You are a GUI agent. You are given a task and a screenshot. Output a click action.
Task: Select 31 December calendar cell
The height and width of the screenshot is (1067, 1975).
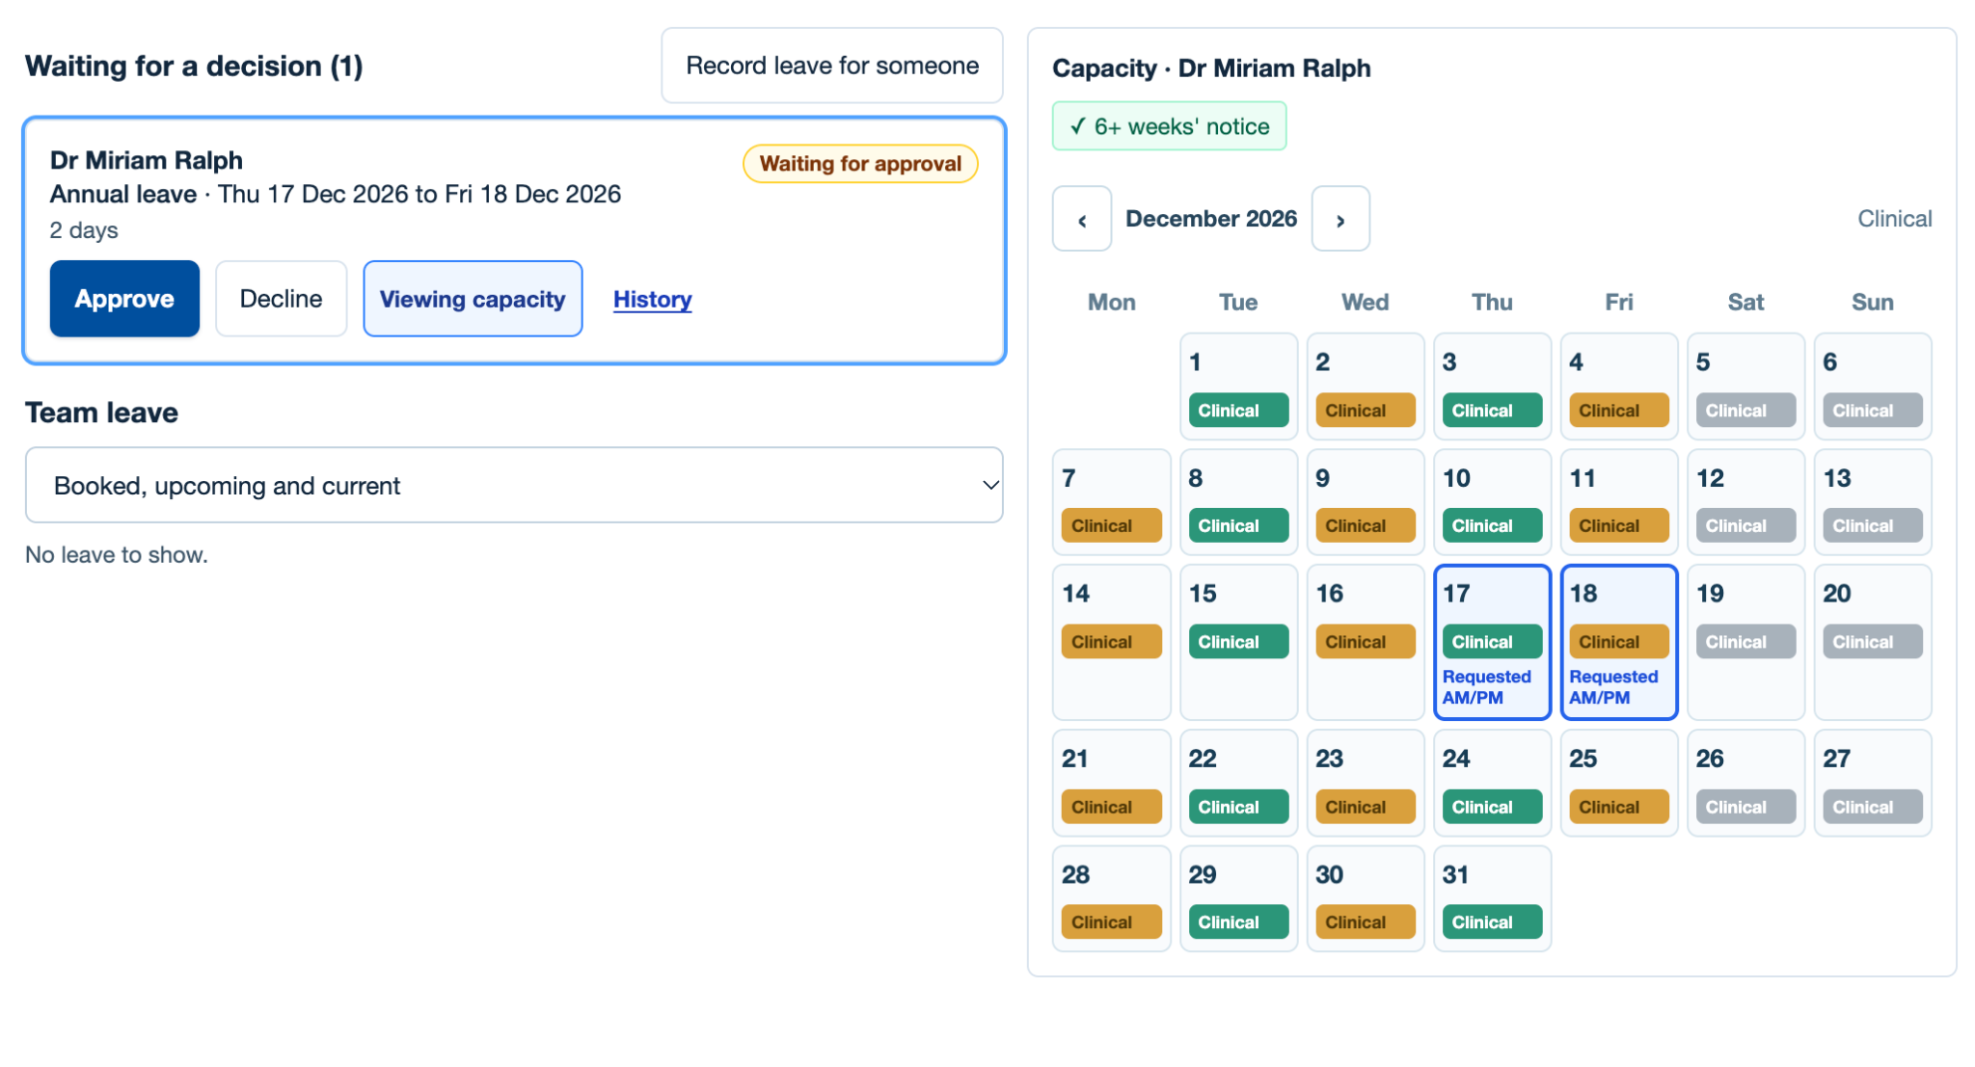coord(1492,898)
